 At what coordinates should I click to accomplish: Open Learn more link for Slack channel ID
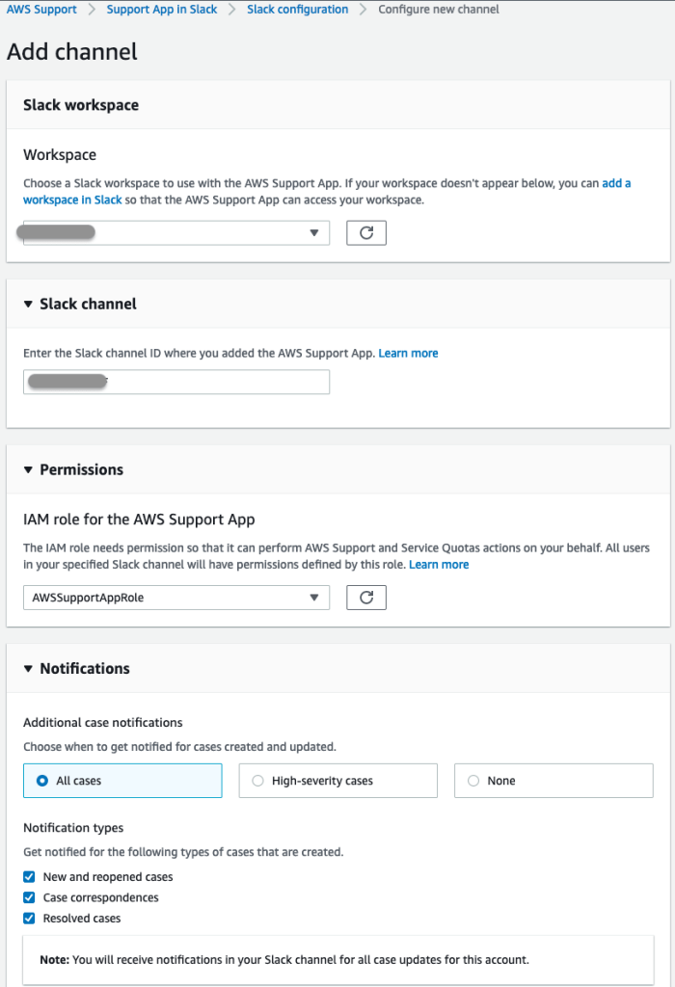pos(408,354)
